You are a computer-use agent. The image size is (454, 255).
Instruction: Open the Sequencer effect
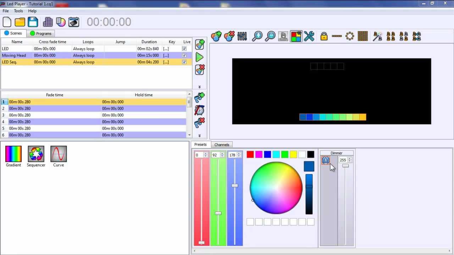click(x=36, y=157)
